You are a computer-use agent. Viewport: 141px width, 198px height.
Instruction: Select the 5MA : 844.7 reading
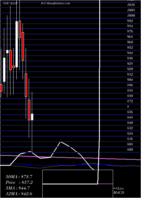(x=18, y=188)
